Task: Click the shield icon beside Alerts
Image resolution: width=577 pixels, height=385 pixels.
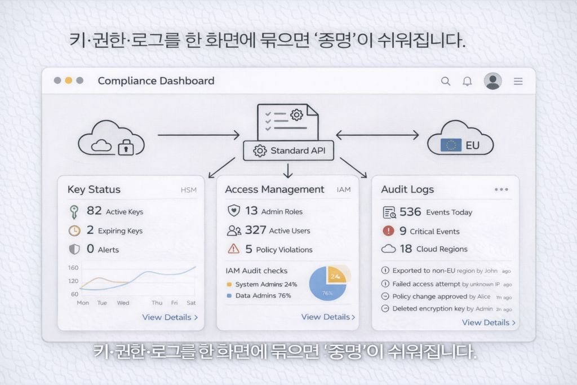Action: (x=74, y=249)
